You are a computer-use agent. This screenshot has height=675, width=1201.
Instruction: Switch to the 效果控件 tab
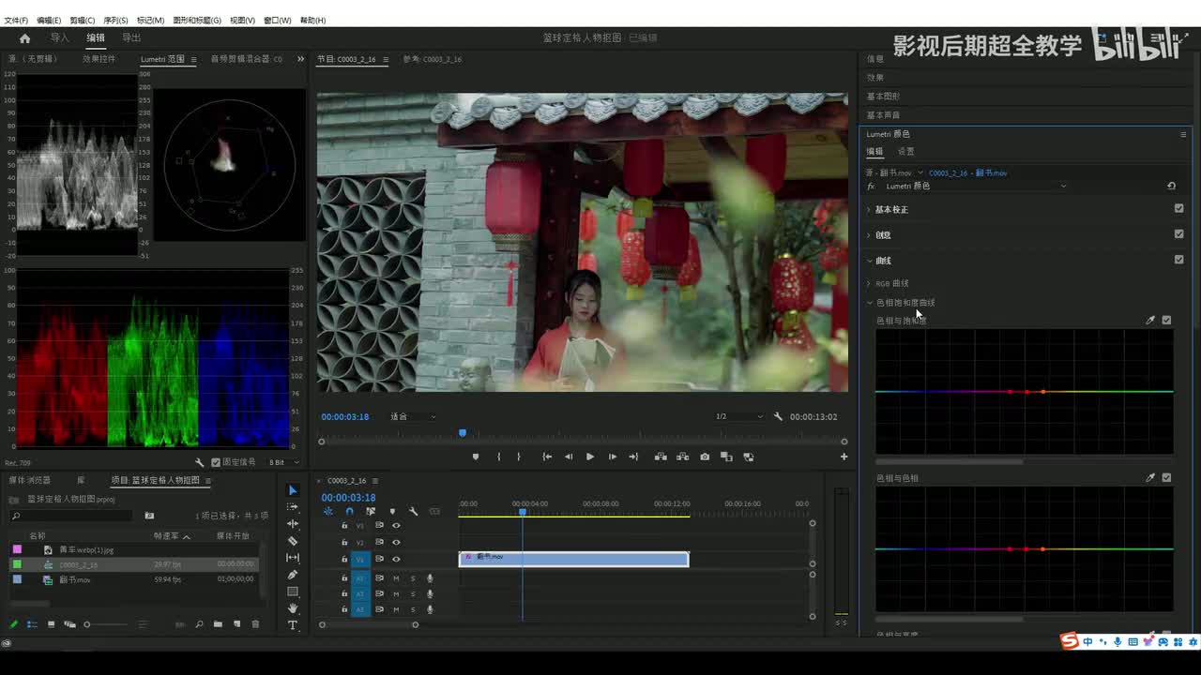click(x=99, y=59)
